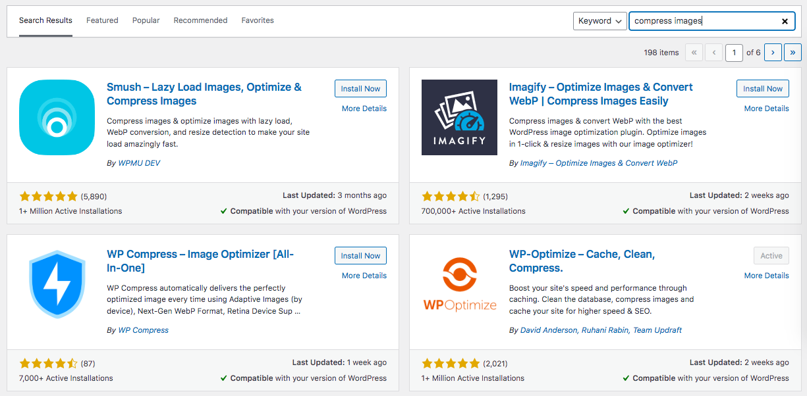Click the WPMU DEV author link
The image size is (807, 396).
coord(138,162)
